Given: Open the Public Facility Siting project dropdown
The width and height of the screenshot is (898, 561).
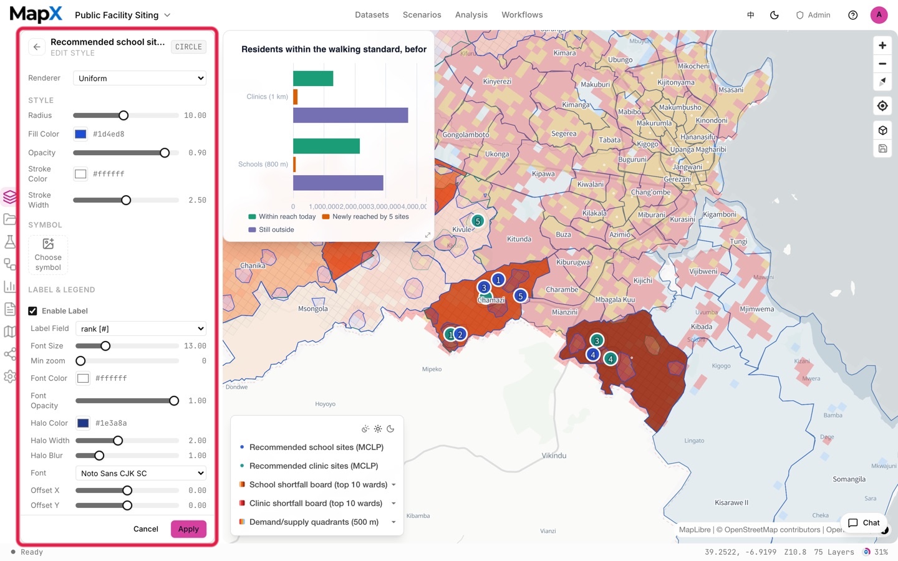Looking at the screenshot, I should pyautogui.click(x=123, y=15).
